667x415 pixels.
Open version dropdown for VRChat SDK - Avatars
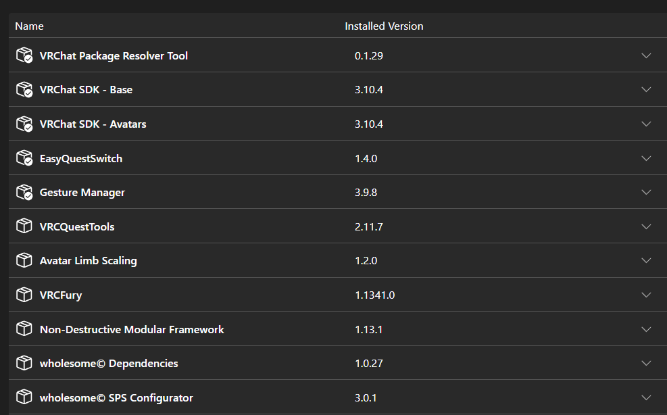(646, 124)
